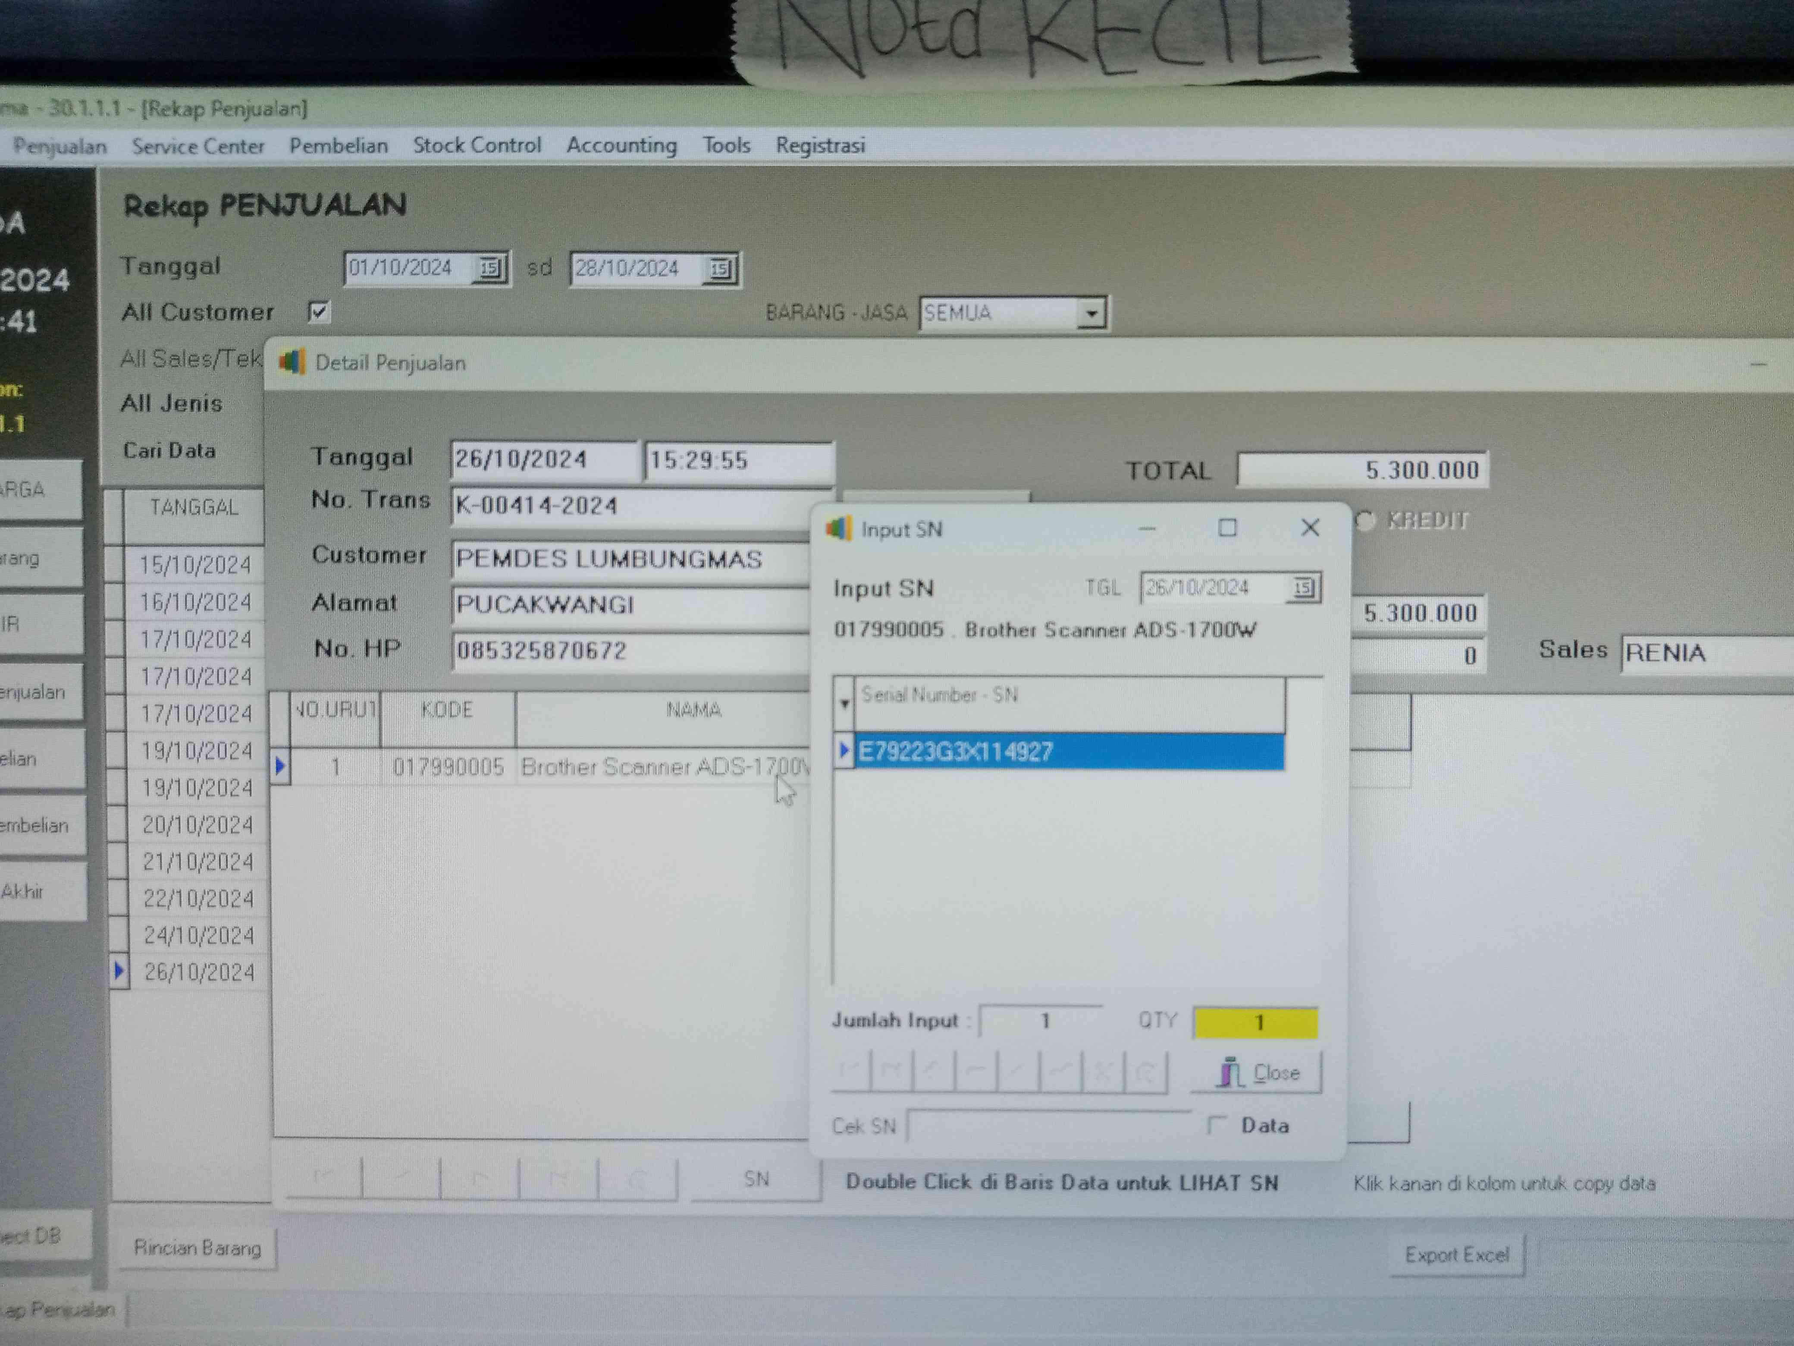Open the Accounting menu
Viewport: 1794px width, 1346px height.
(621, 145)
